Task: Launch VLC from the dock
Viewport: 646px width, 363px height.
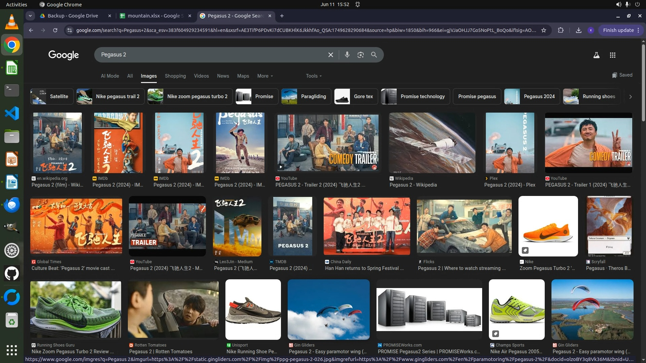Action: pos(11,22)
